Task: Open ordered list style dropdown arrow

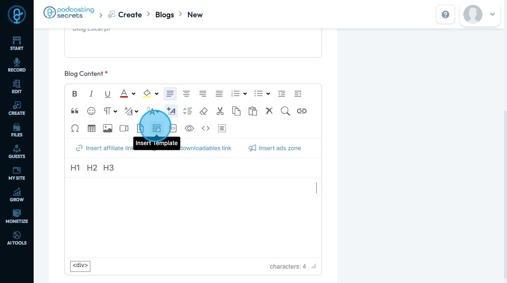Action: point(245,94)
